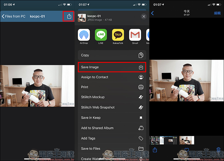Screen dimensions: 224x161
Task: Tap the printer icon
Action: click(141, 87)
